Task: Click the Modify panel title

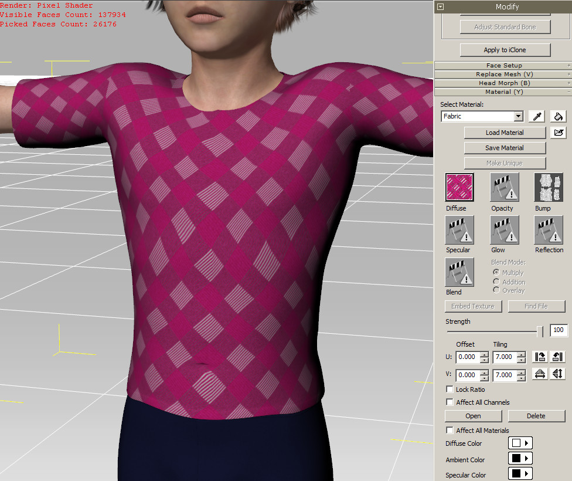Action: pos(507,6)
